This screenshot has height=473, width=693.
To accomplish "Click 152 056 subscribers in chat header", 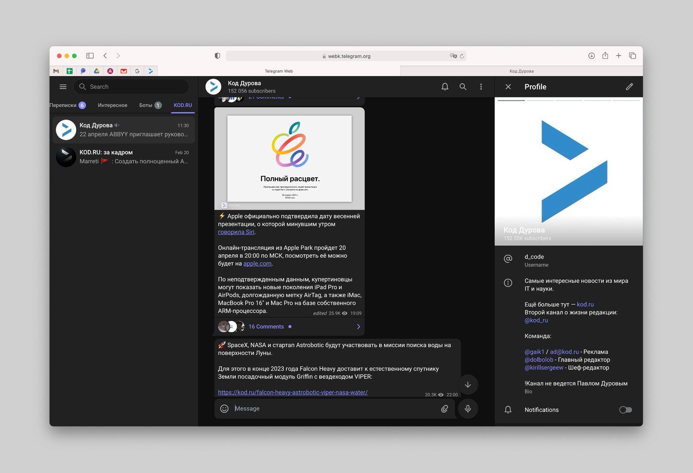I will (252, 91).
